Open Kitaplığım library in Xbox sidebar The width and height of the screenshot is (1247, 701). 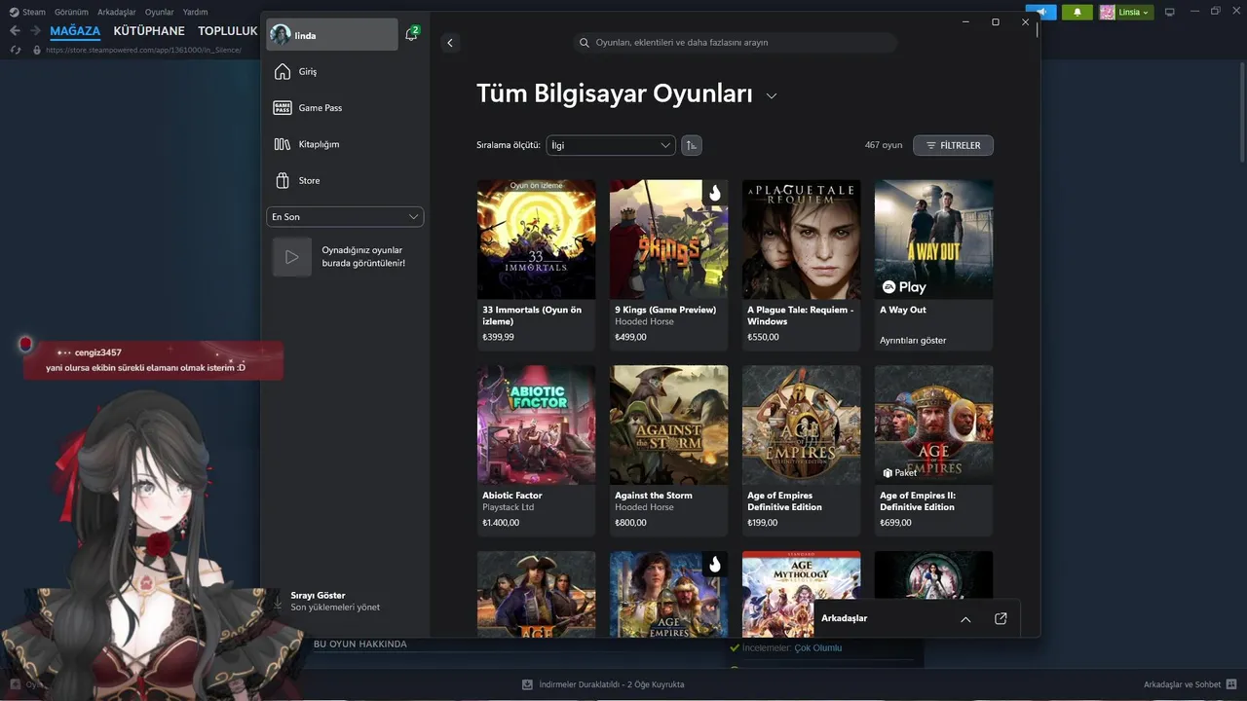click(x=345, y=144)
